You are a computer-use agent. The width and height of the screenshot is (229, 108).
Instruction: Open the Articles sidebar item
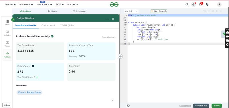pyautogui.click(x=7, y=33)
